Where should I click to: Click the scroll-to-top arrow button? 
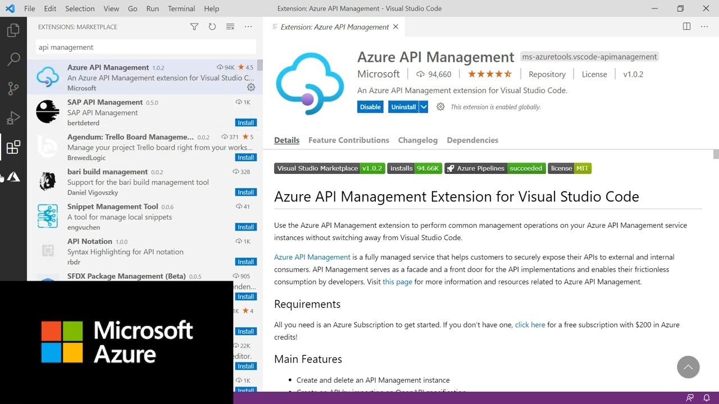click(688, 368)
